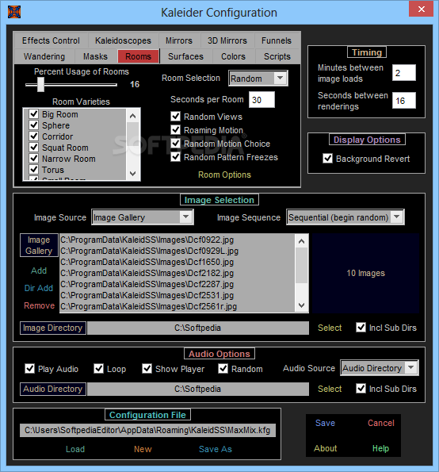
Task: Switch to the Surfaces tab
Action: tap(186, 56)
